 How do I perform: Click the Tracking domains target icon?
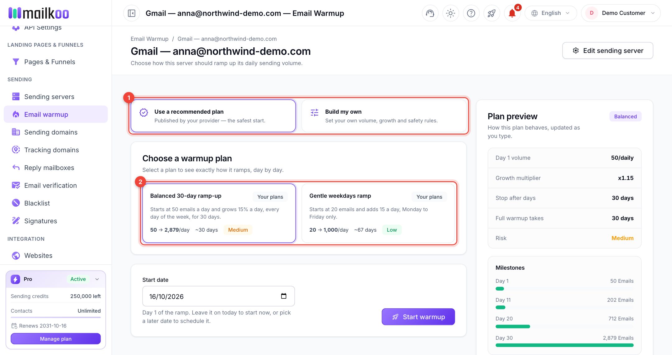[x=16, y=150]
